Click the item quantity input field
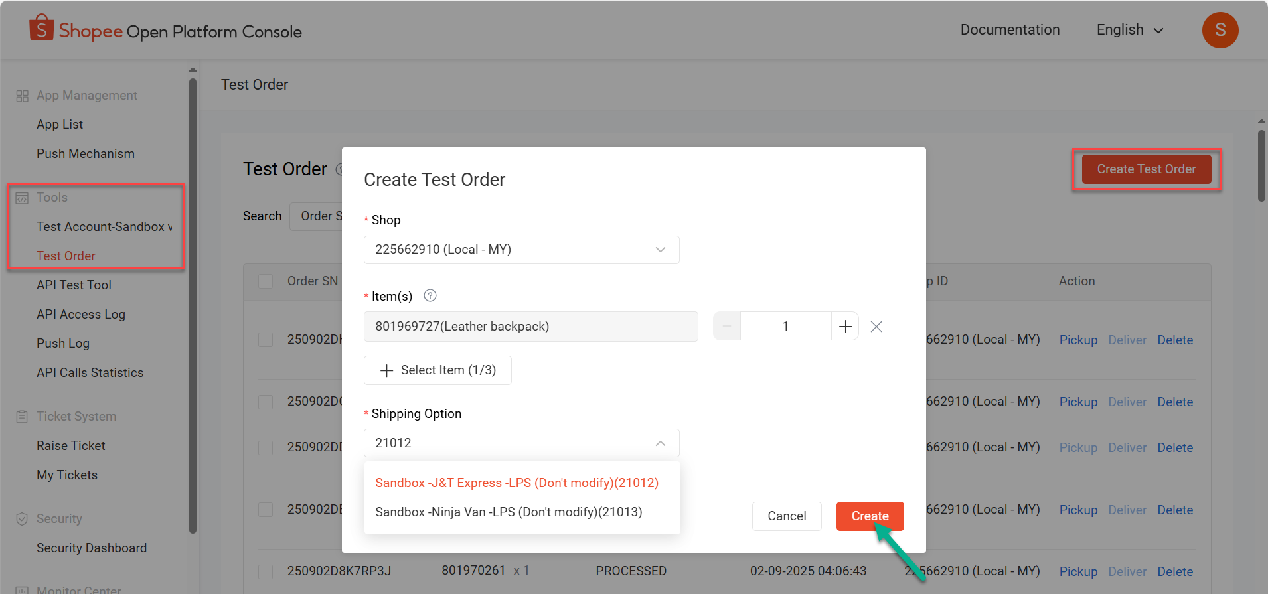This screenshot has height=594, width=1268. coord(785,327)
